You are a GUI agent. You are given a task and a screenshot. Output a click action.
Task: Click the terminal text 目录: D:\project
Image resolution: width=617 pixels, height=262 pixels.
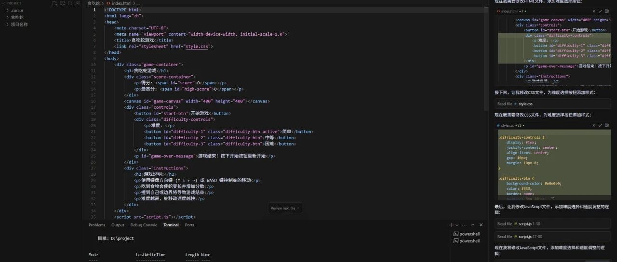pos(116,238)
